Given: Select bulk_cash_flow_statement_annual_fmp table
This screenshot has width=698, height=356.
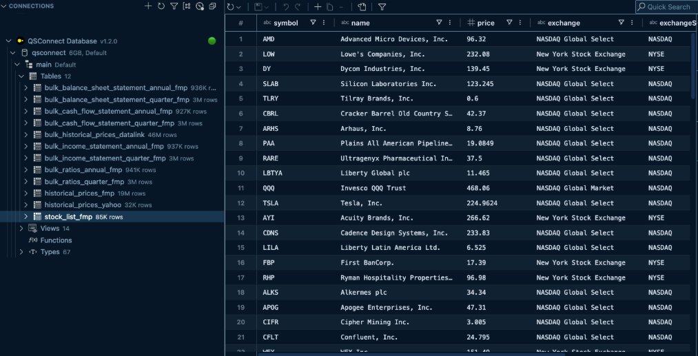Looking at the screenshot, I should click(108, 112).
